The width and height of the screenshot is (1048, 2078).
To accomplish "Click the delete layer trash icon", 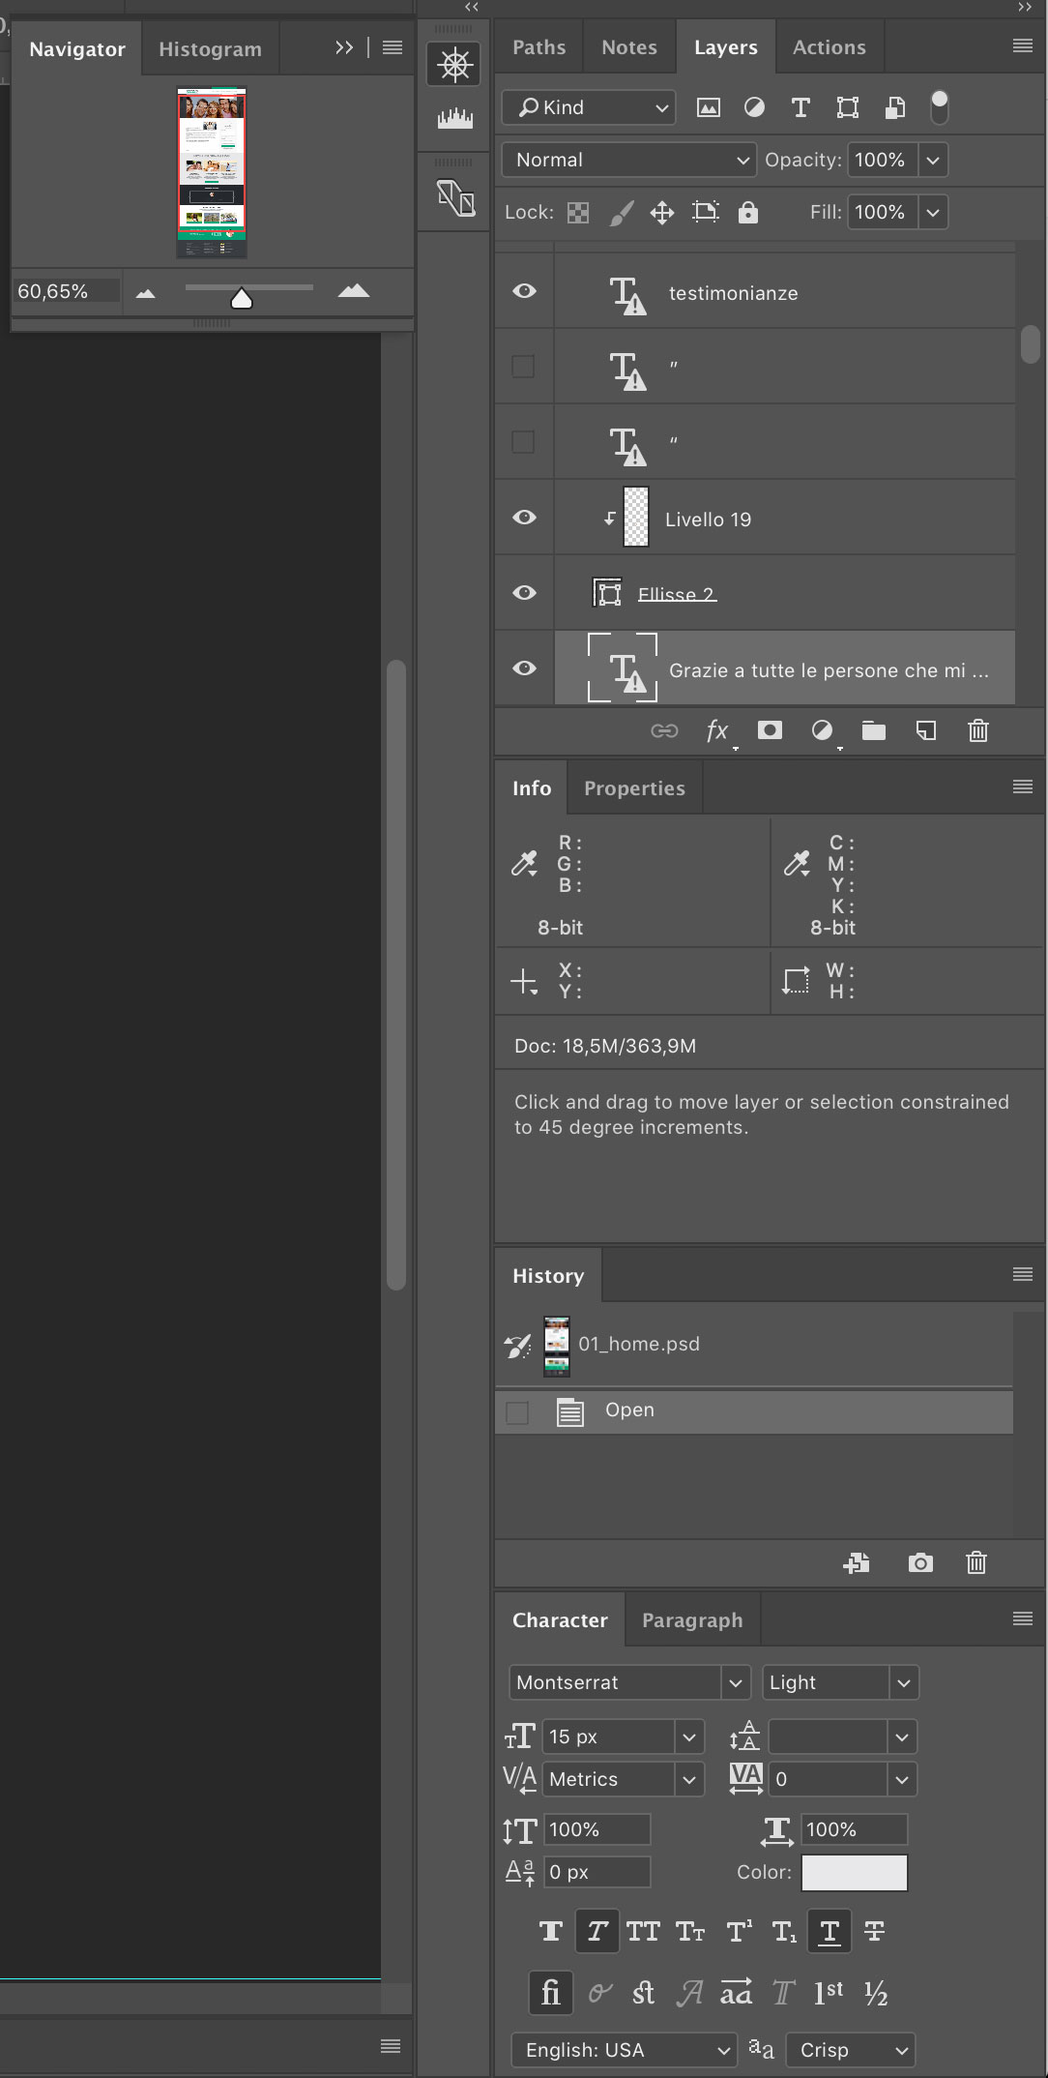I will [977, 731].
